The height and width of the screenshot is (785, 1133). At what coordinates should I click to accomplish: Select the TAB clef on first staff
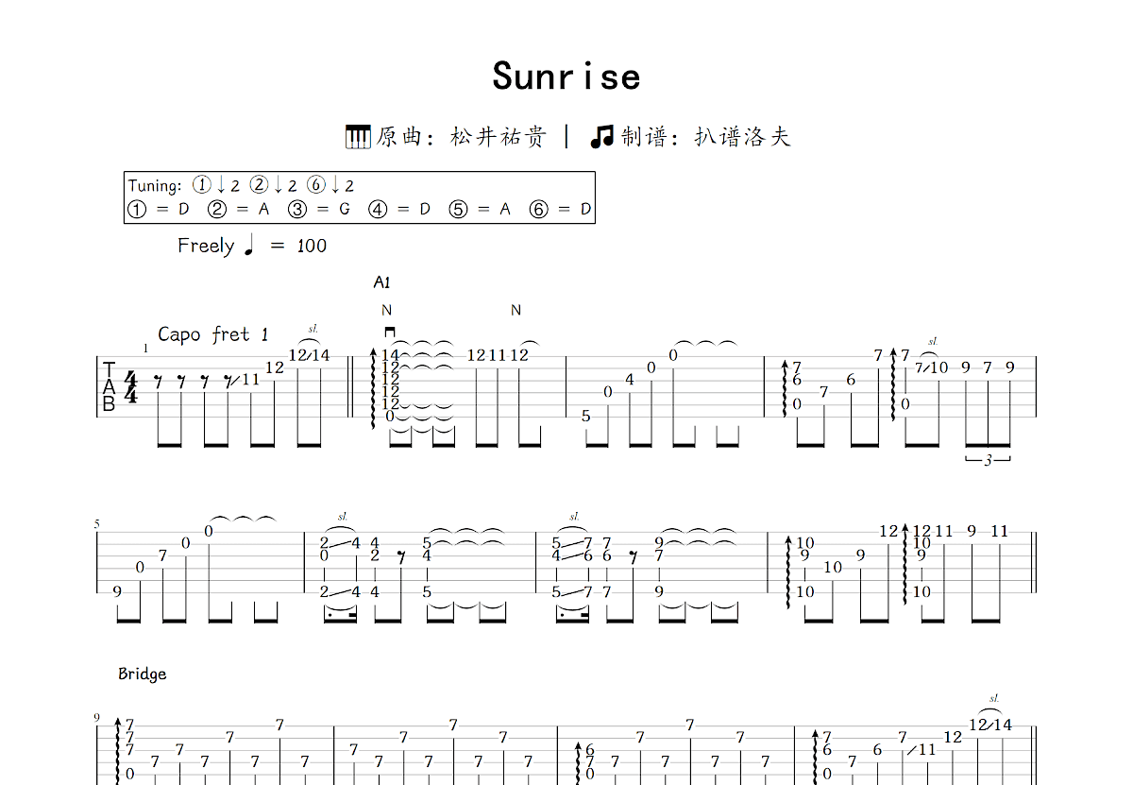pyautogui.click(x=110, y=386)
